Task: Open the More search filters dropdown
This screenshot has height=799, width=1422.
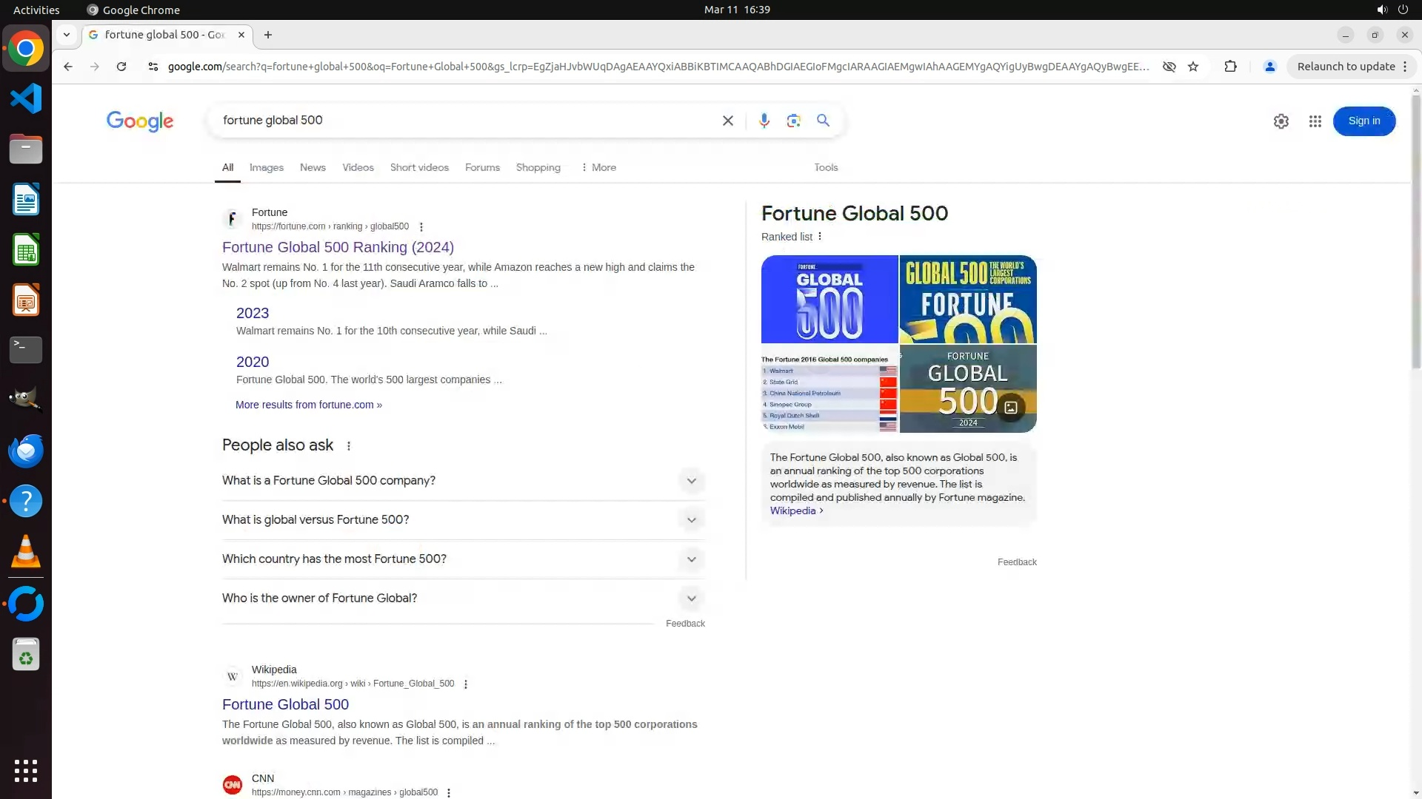Action: tap(598, 168)
